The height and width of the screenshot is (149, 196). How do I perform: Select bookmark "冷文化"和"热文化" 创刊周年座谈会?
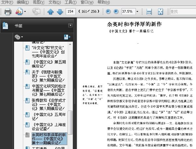click(48, 52)
